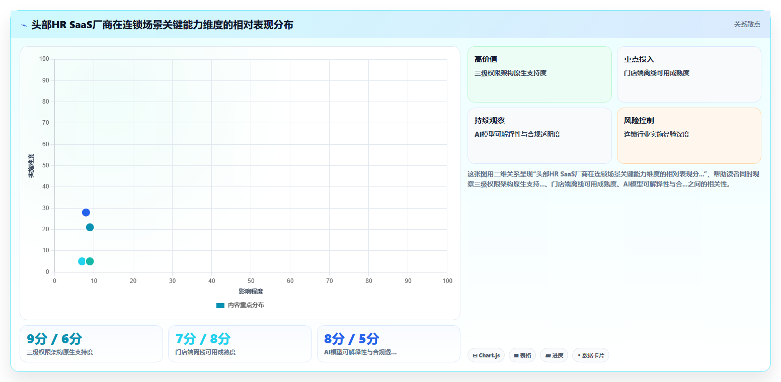
Task: Click 连锁行业实施经验深度 in 风险控制 card
Action: [657, 134]
